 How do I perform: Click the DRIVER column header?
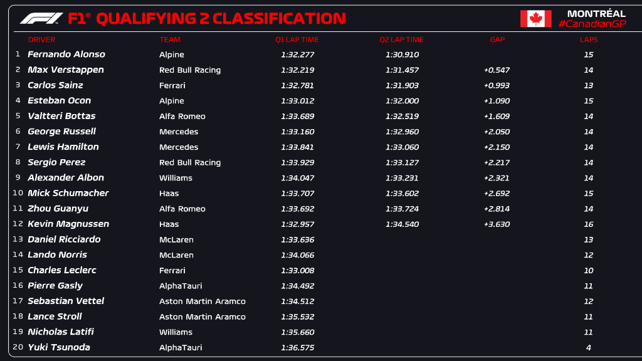click(x=41, y=39)
